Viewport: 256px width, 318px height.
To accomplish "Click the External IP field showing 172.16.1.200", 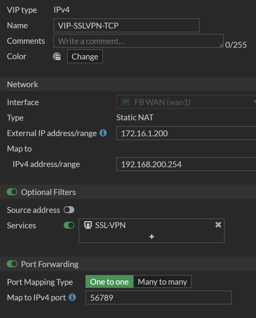I will [x=186, y=133].
